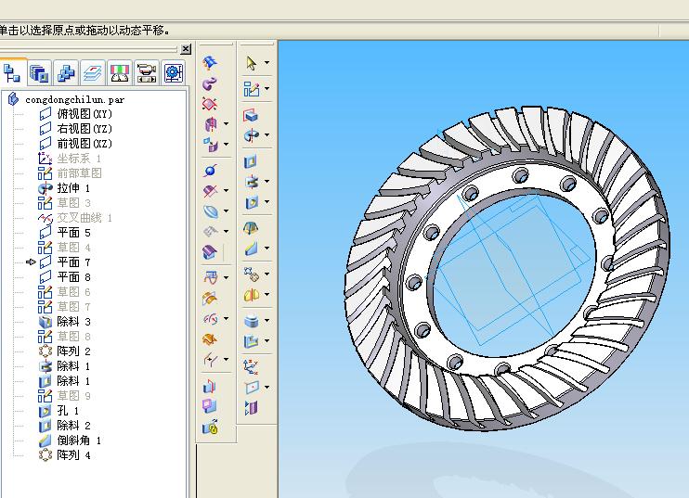Open the Chamfer tool flyout arrow
The height and width of the screenshot is (498, 689).
[x=266, y=249]
